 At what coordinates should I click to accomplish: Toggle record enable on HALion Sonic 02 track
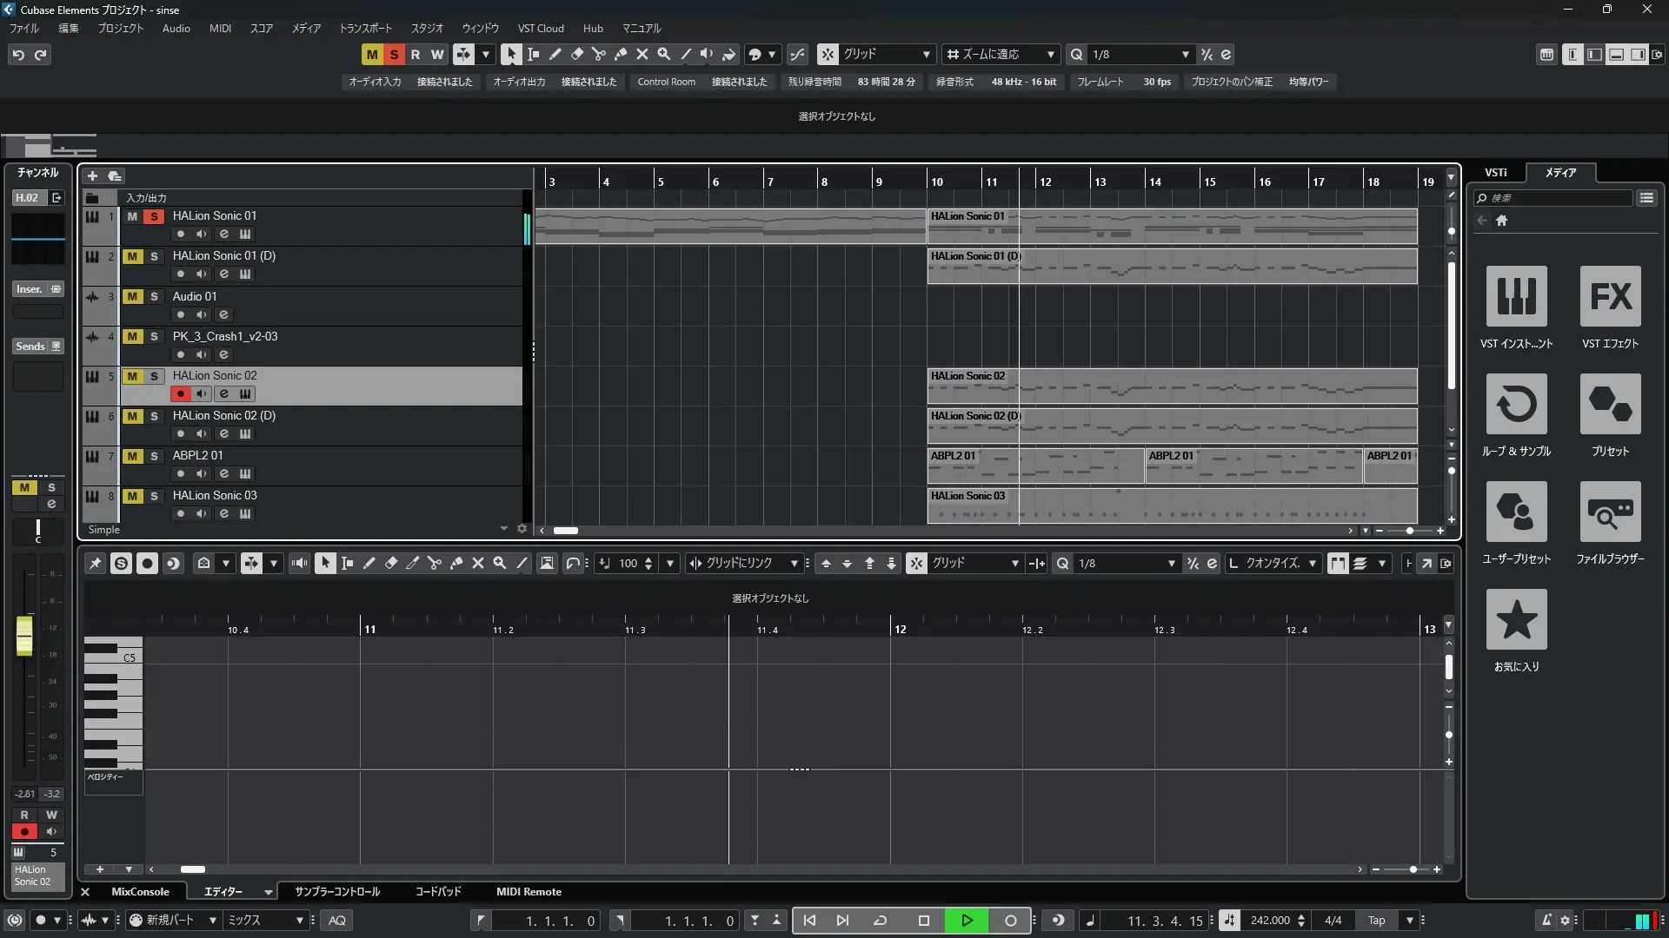point(180,394)
